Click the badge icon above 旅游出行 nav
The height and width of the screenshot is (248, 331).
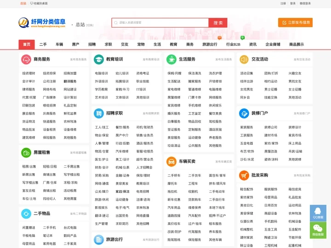click(220, 38)
